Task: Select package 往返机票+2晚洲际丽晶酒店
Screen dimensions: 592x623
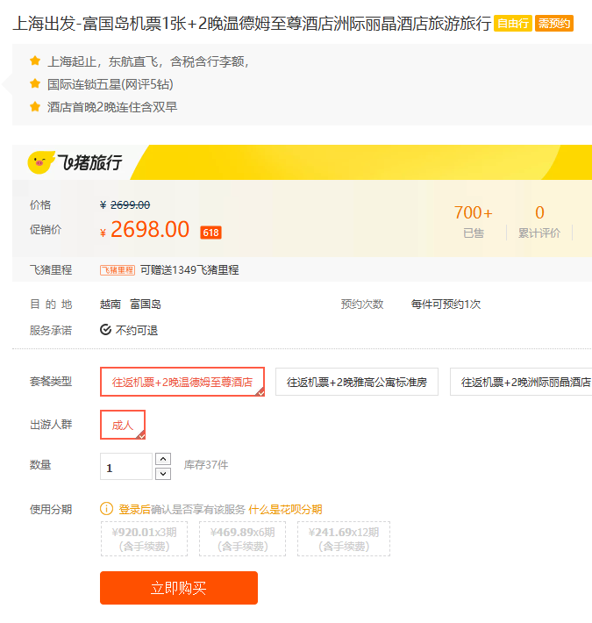Action: tap(521, 382)
